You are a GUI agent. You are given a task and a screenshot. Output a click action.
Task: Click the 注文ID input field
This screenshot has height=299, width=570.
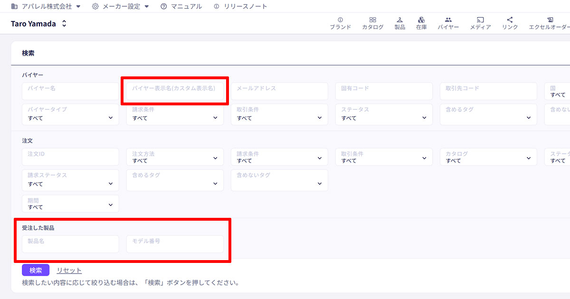(x=70, y=157)
